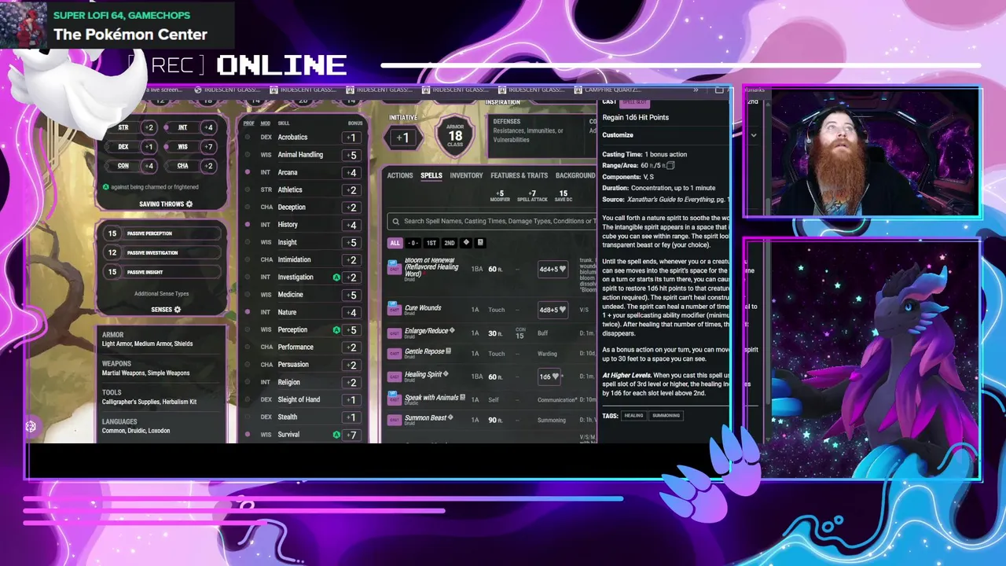The image size is (1006, 566).
Task: Cast the Speak with Animals spell
Action: click(x=395, y=400)
